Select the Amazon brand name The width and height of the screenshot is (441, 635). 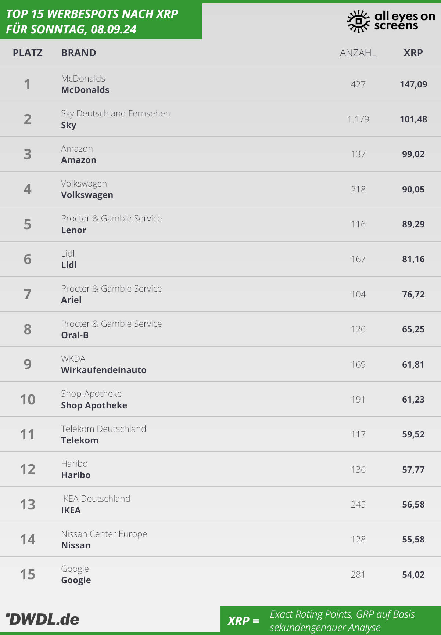click(x=79, y=160)
